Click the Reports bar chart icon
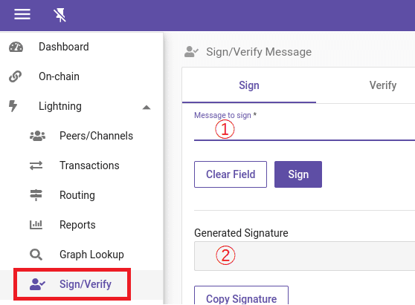 tap(36, 225)
